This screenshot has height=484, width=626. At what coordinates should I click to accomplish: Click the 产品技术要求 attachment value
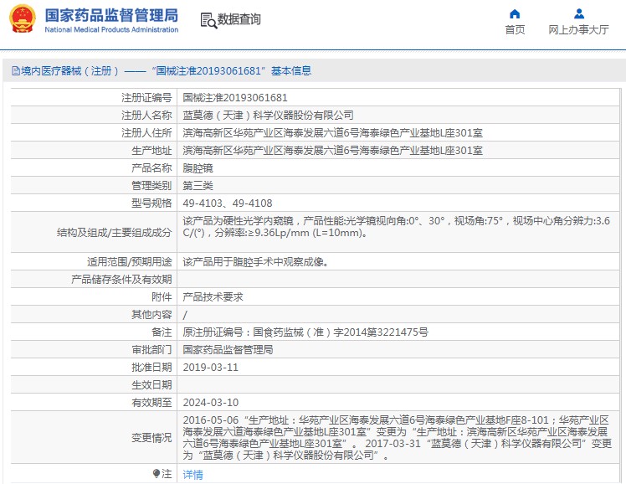213,296
